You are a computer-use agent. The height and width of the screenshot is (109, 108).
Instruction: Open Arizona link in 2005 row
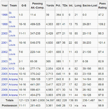pyautogui.click(x=13, y=74)
